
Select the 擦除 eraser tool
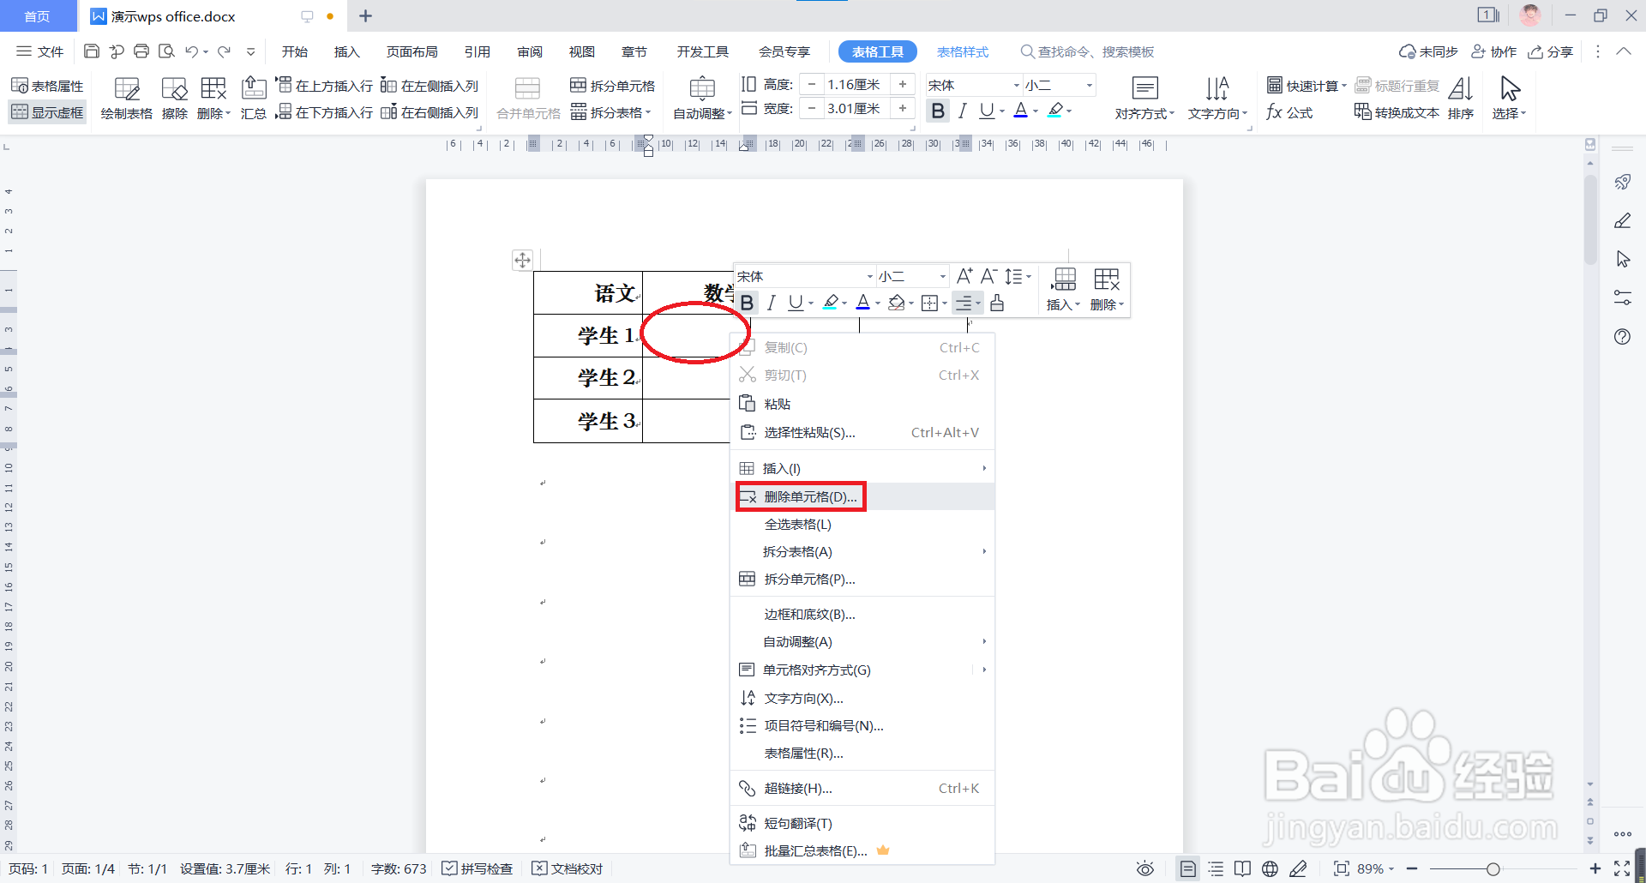pyautogui.click(x=174, y=97)
